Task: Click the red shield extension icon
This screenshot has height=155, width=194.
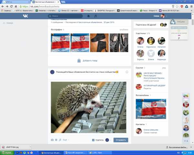Action: 182,6
